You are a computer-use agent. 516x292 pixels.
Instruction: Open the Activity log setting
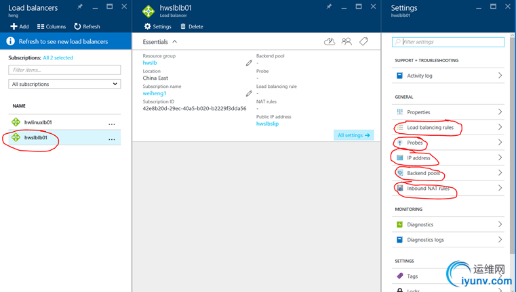448,76
